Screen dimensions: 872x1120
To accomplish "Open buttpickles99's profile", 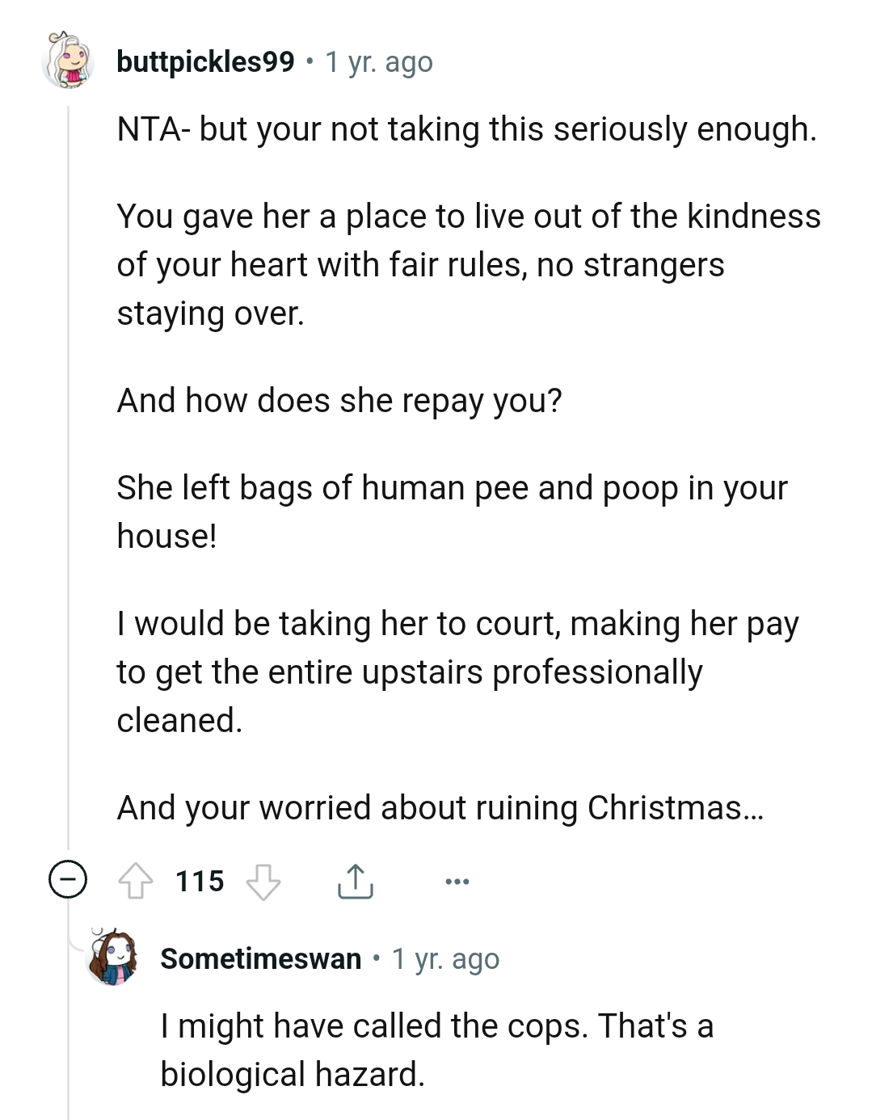I will 203,61.
